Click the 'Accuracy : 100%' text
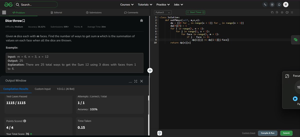The image size is (300, 137). pyautogui.click(x=87, y=109)
